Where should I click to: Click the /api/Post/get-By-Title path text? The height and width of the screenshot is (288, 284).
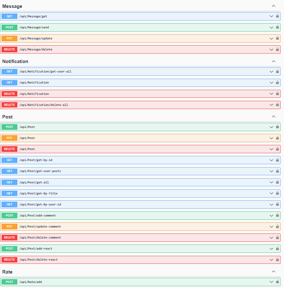[x=39, y=193]
